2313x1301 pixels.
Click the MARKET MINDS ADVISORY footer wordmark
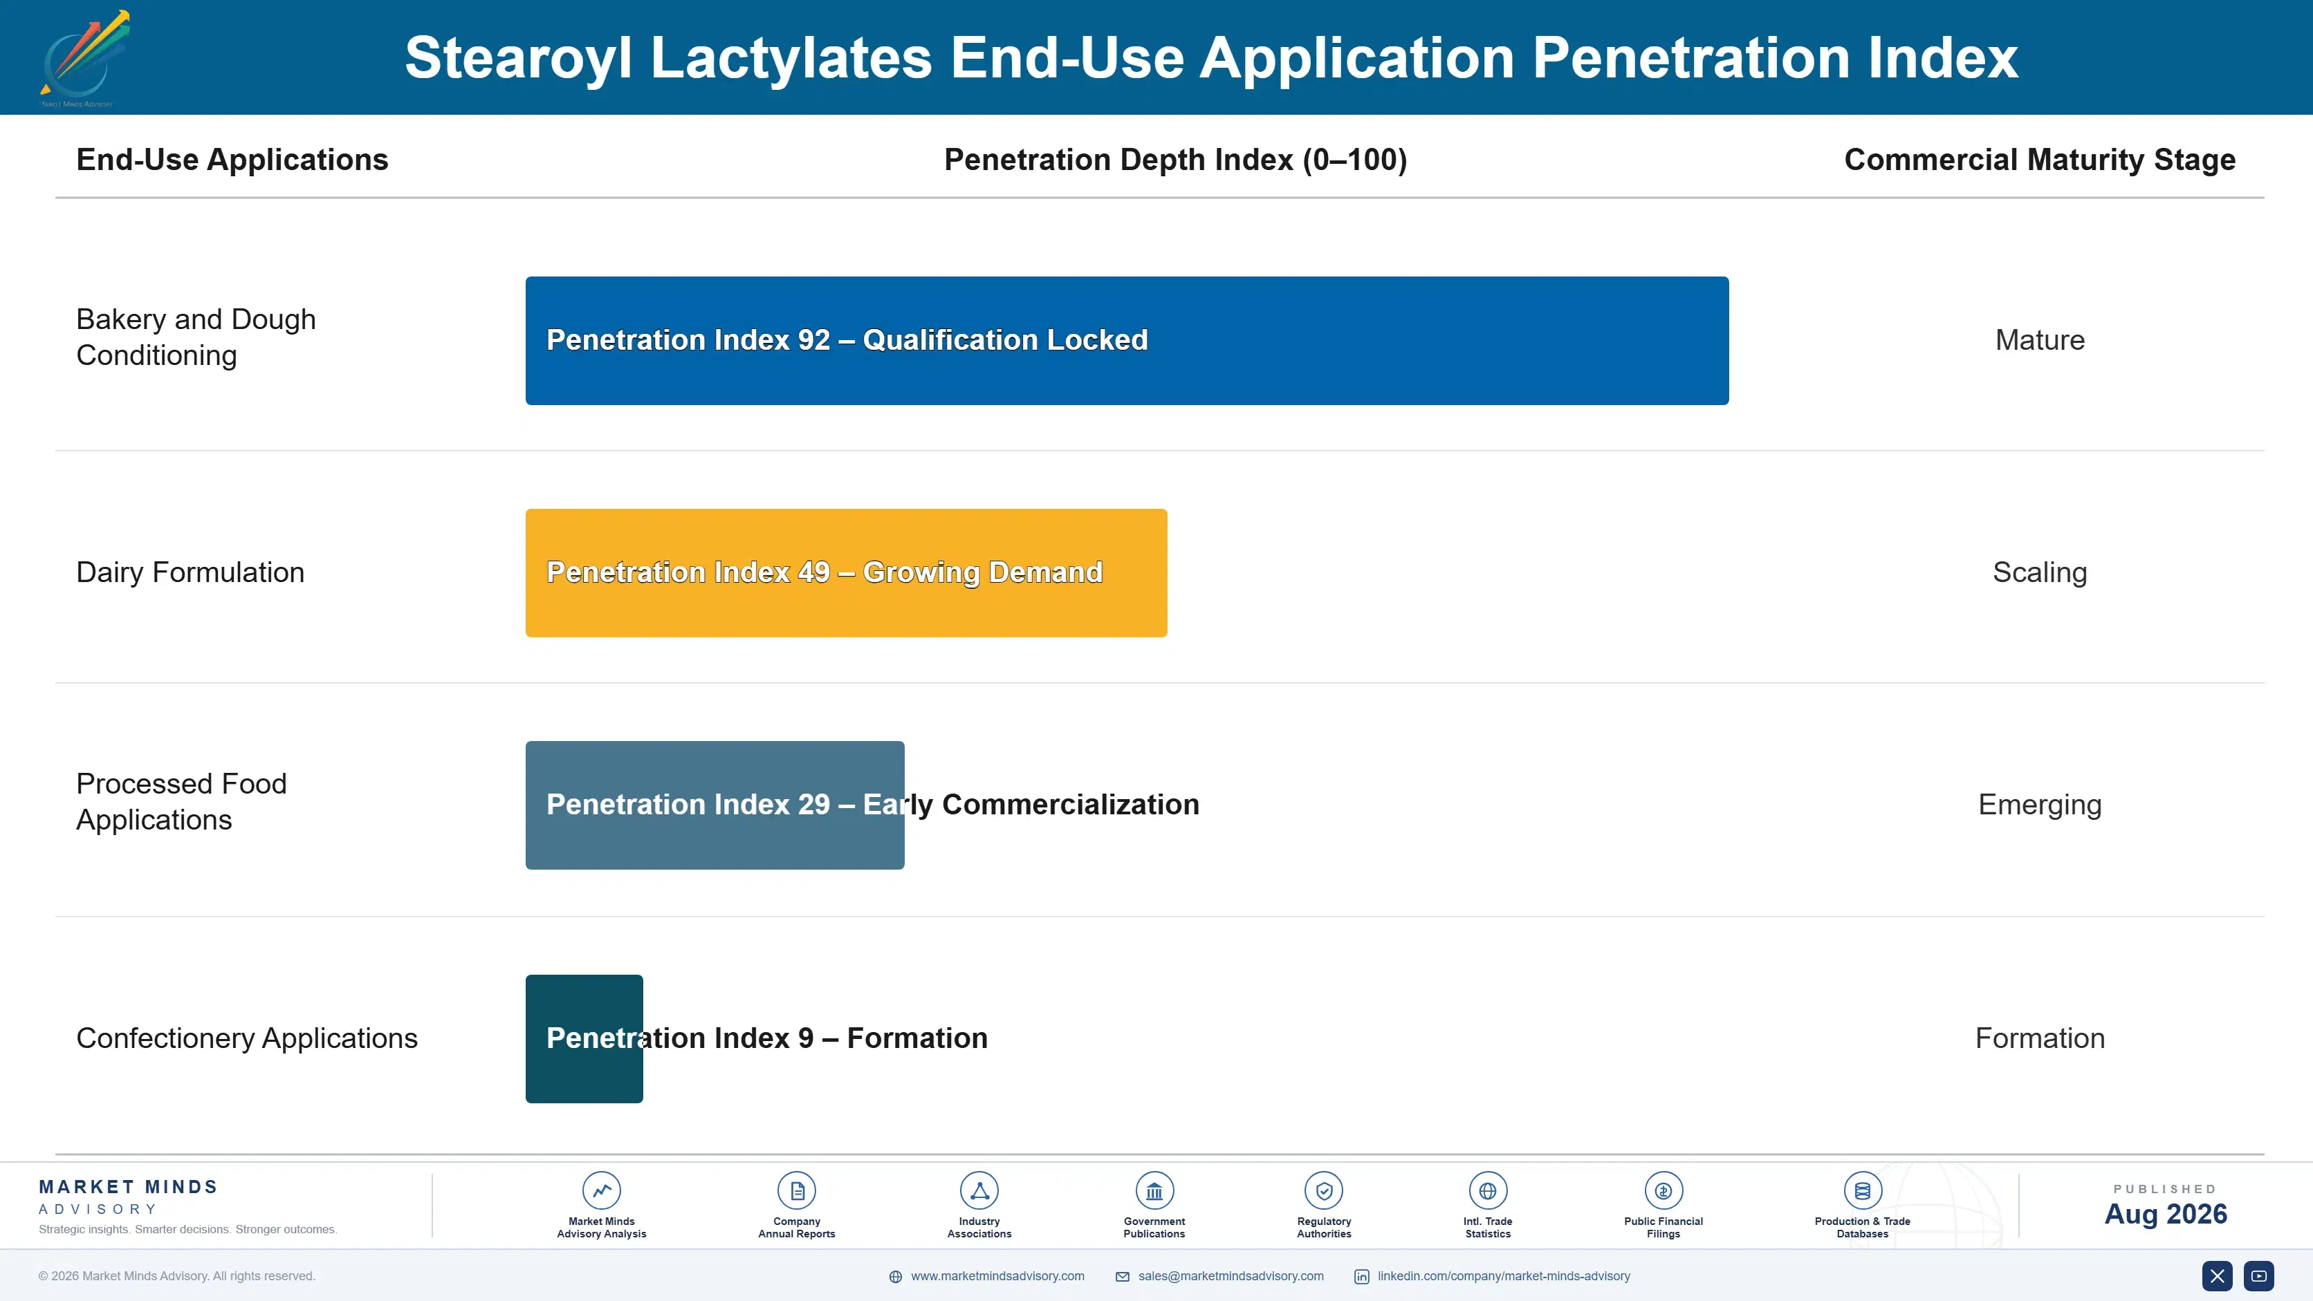tap(127, 1197)
